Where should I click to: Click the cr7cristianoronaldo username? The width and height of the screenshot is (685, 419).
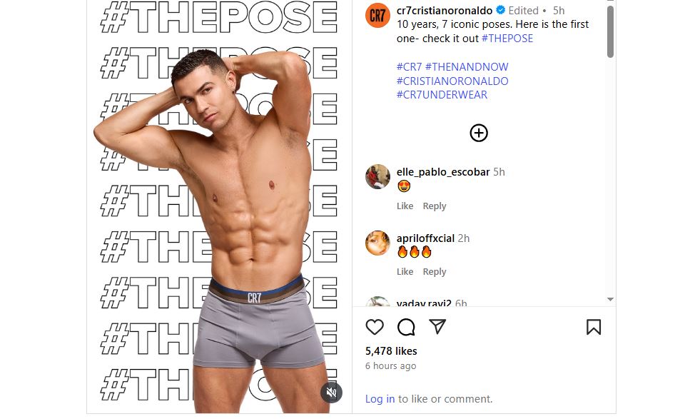445,11
